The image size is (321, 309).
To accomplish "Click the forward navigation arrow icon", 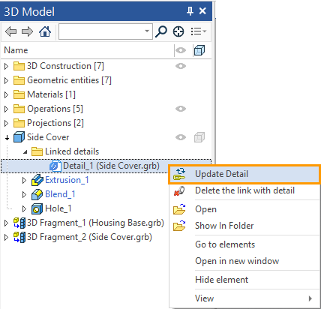I will tap(27, 31).
